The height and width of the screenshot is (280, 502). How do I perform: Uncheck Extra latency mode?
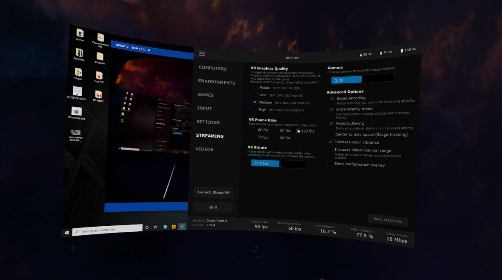pos(332,109)
